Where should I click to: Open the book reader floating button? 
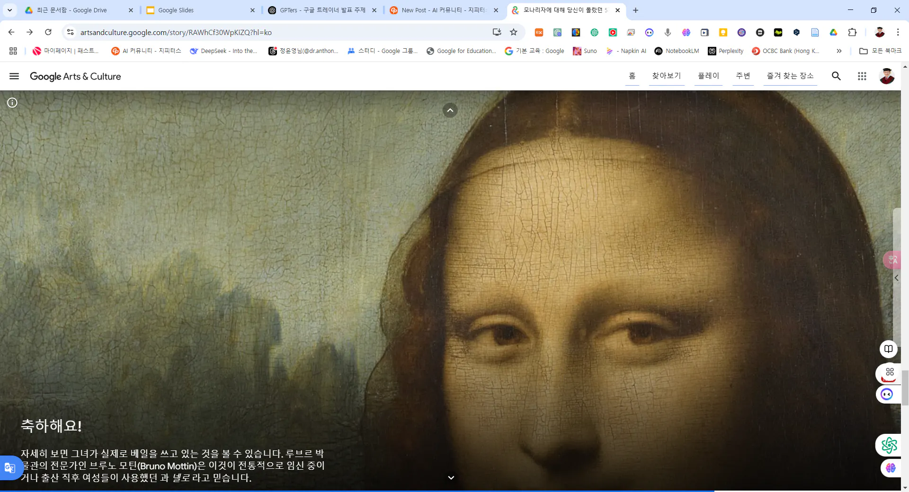click(x=889, y=349)
